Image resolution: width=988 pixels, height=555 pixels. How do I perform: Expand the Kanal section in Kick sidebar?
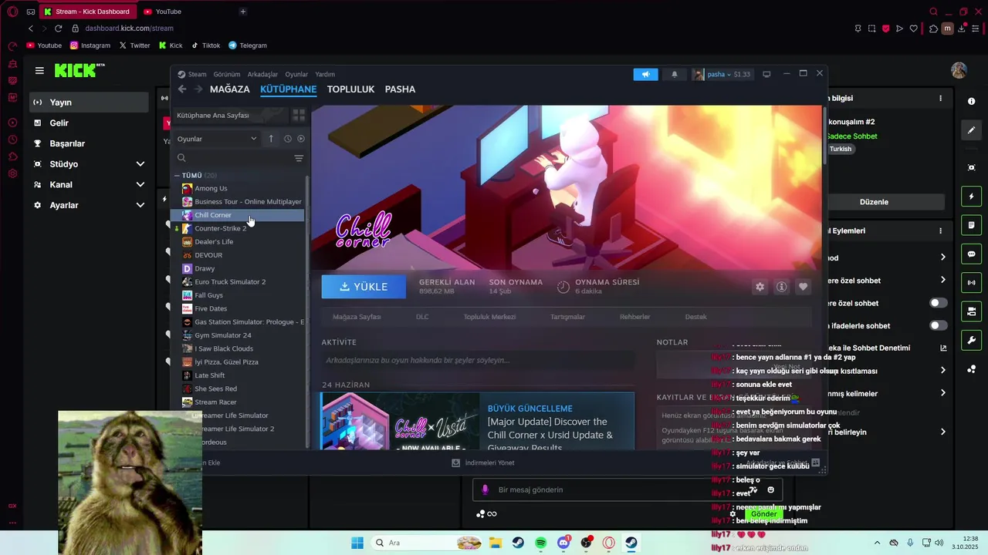pyautogui.click(x=140, y=185)
